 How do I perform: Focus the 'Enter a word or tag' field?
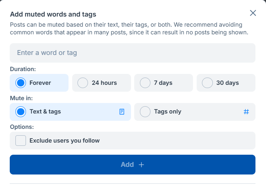pyautogui.click(x=133, y=53)
